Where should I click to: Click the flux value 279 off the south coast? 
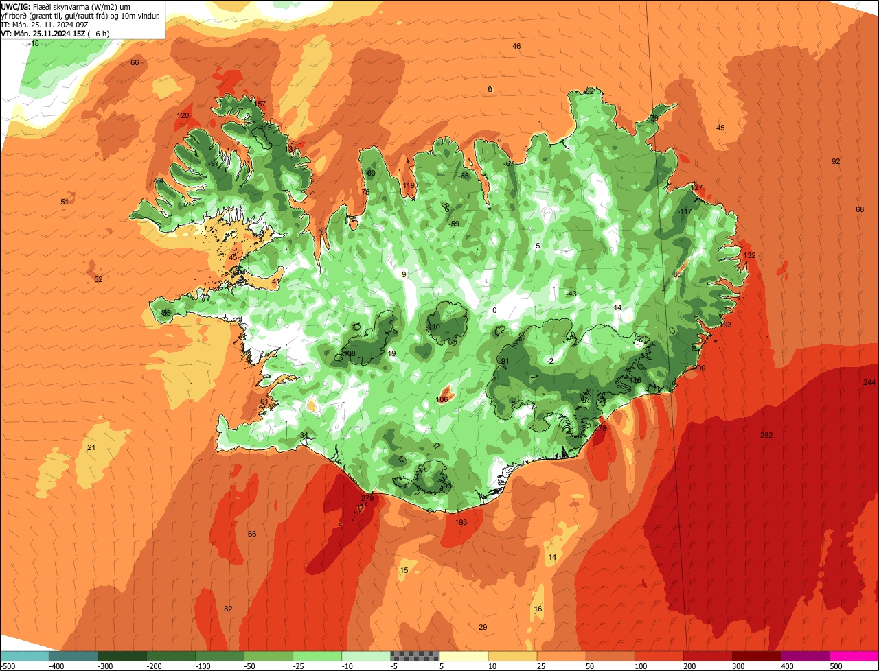coord(367,499)
